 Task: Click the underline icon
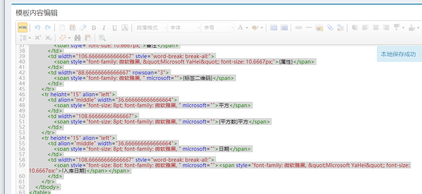(114, 28)
